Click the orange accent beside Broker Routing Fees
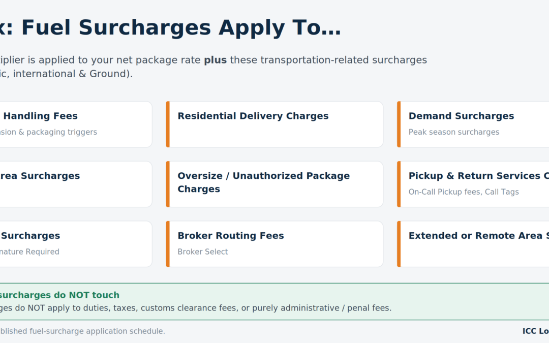Image resolution: width=549 pixels, height=343 pixels. tap(168, 244)
